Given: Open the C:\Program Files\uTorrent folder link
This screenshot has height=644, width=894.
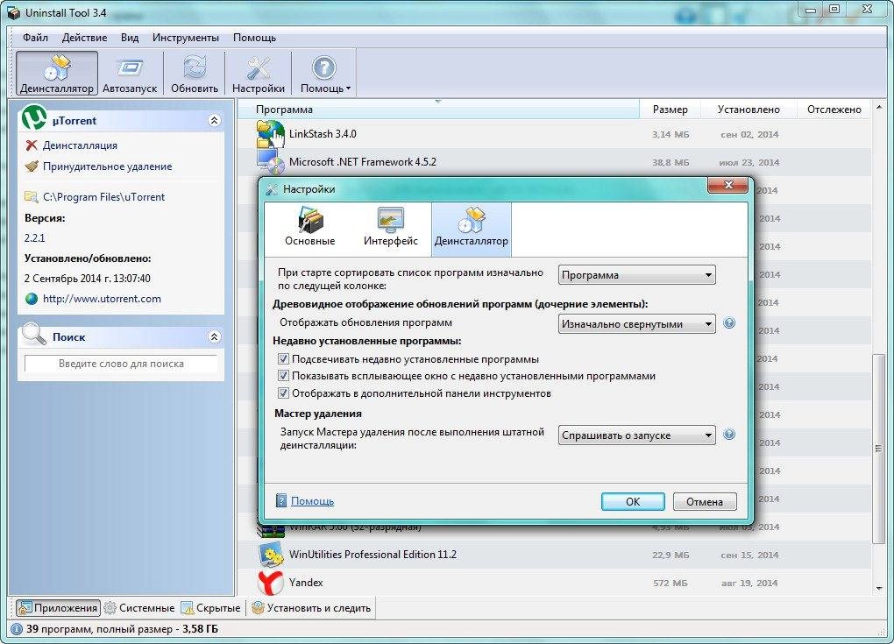Looking at the screenshot, I should (x=103, y=196).
